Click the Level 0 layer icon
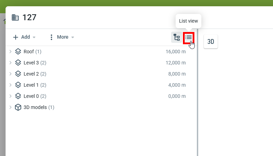This screenshot has height=156, width=273. pos(18,96)
